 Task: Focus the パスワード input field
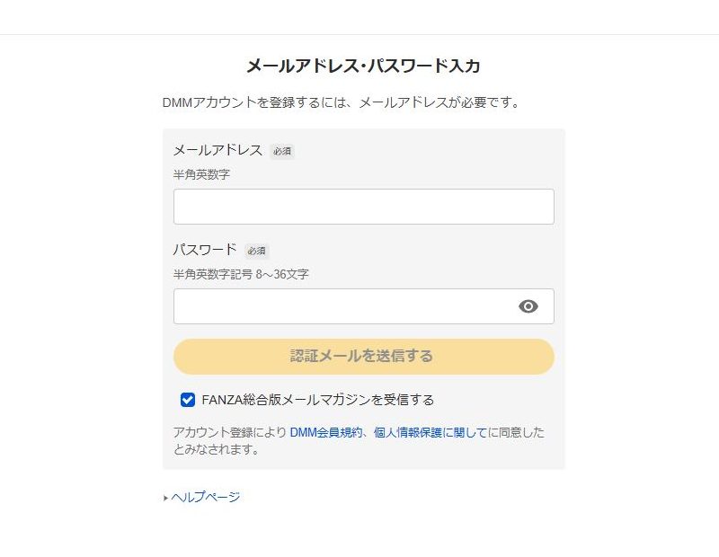(342, 306)
